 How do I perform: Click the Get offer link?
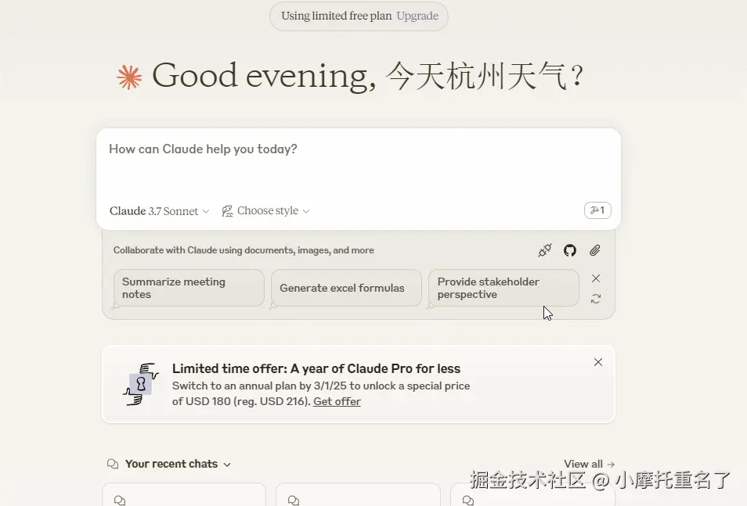[x=337, y=401]
